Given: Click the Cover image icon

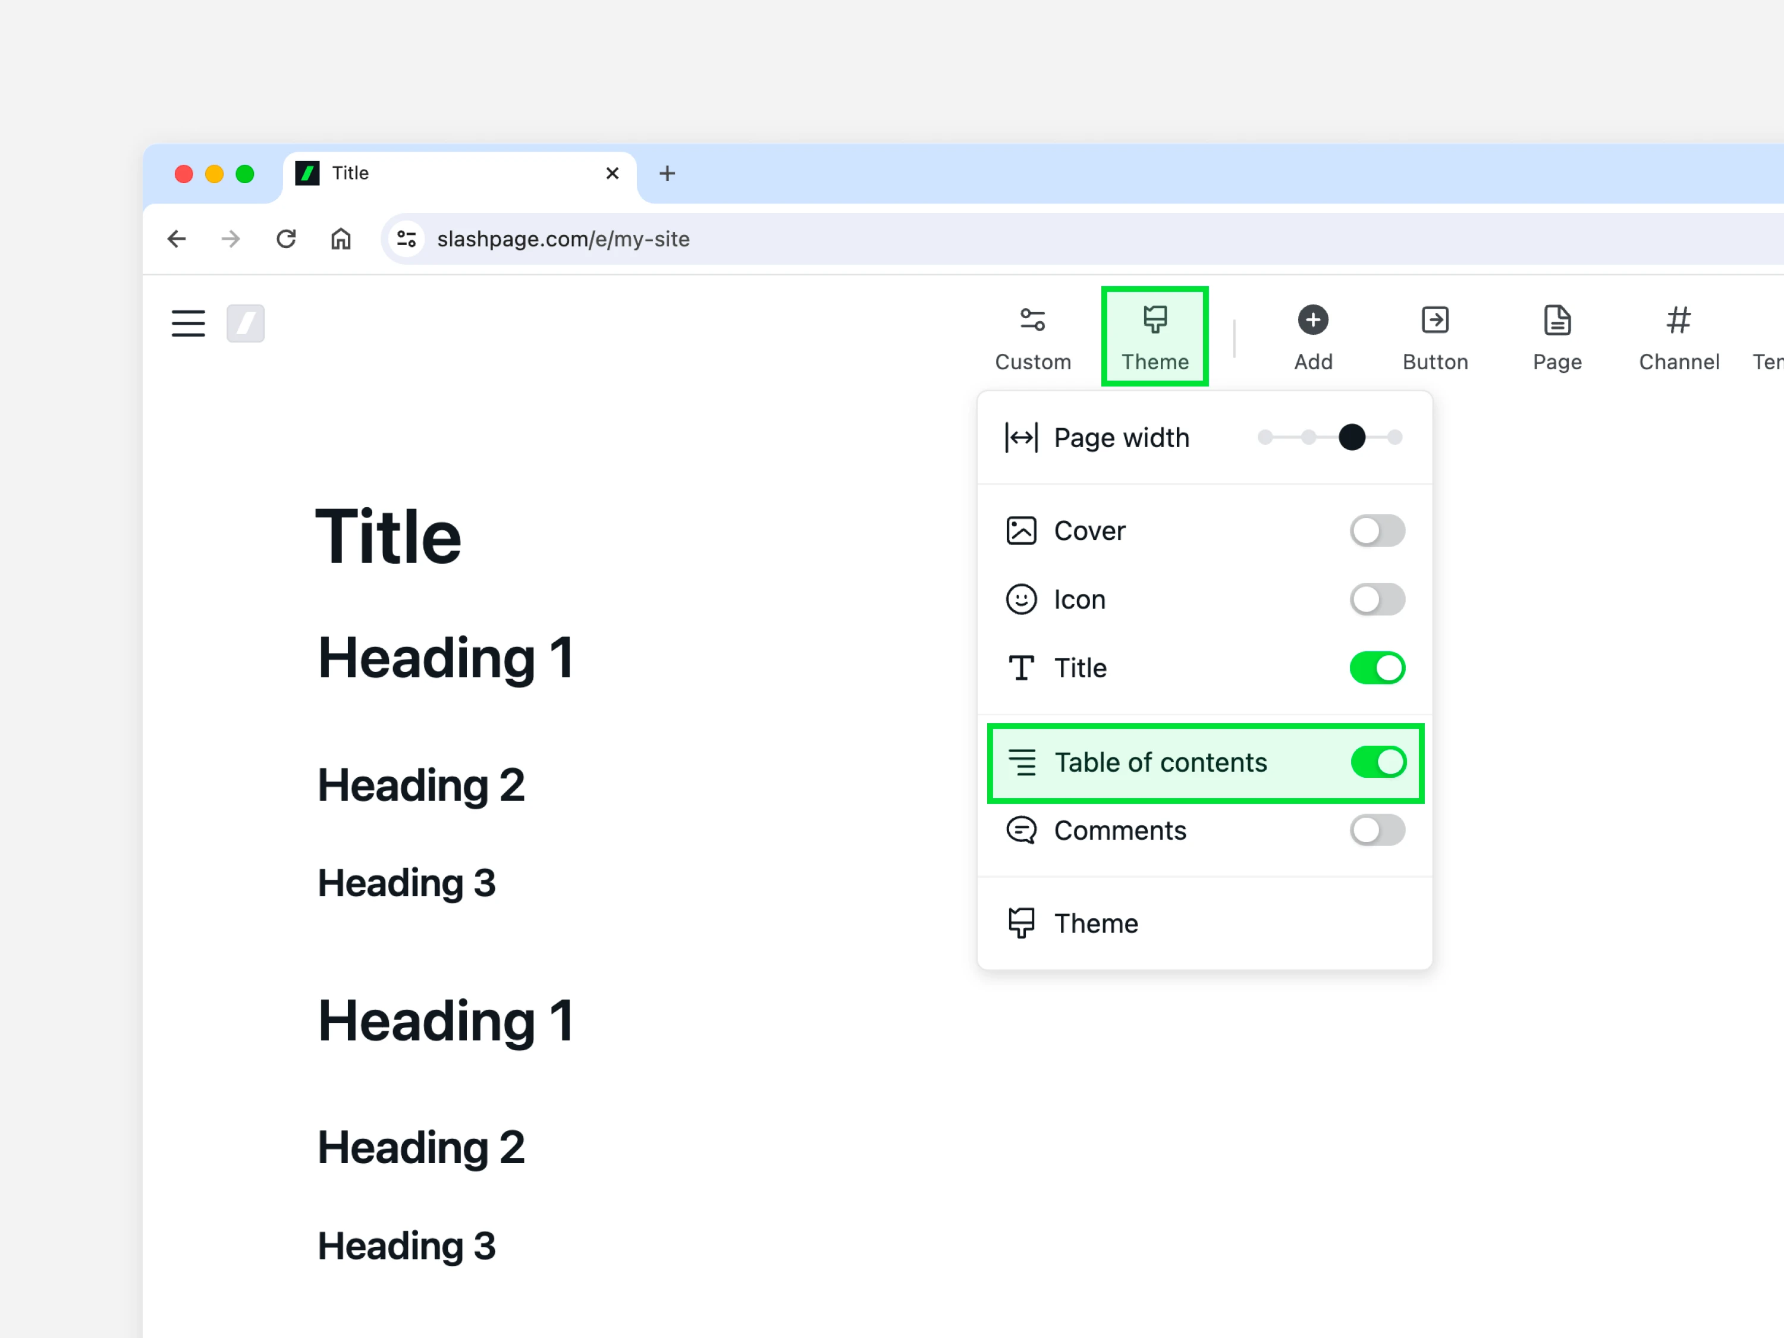Looking at the screenshot, I should coord(1020,530).
